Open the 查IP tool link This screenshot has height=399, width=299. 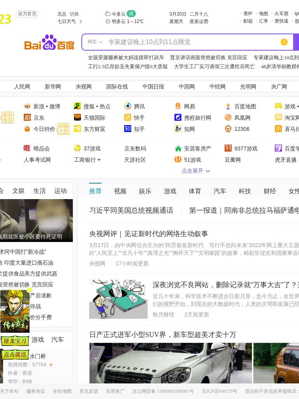tap(248, 14)
